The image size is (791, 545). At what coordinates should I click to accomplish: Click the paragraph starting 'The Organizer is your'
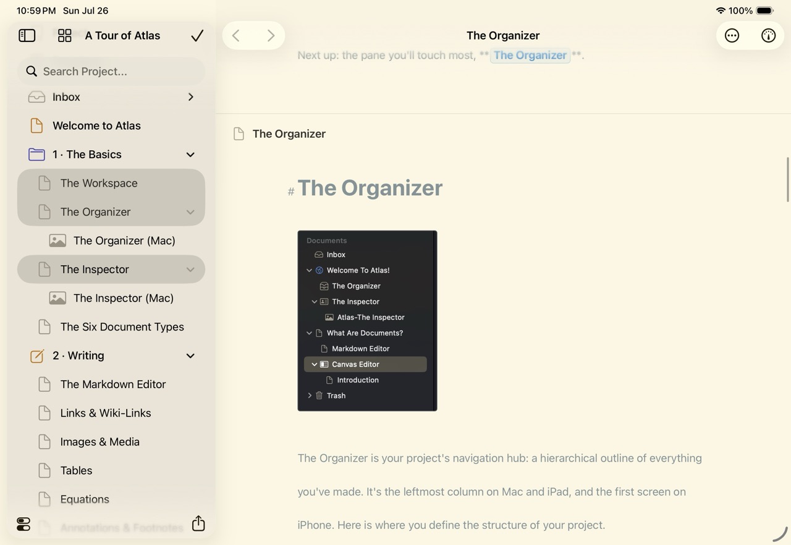pyautogui.click(x=499, y=492)
